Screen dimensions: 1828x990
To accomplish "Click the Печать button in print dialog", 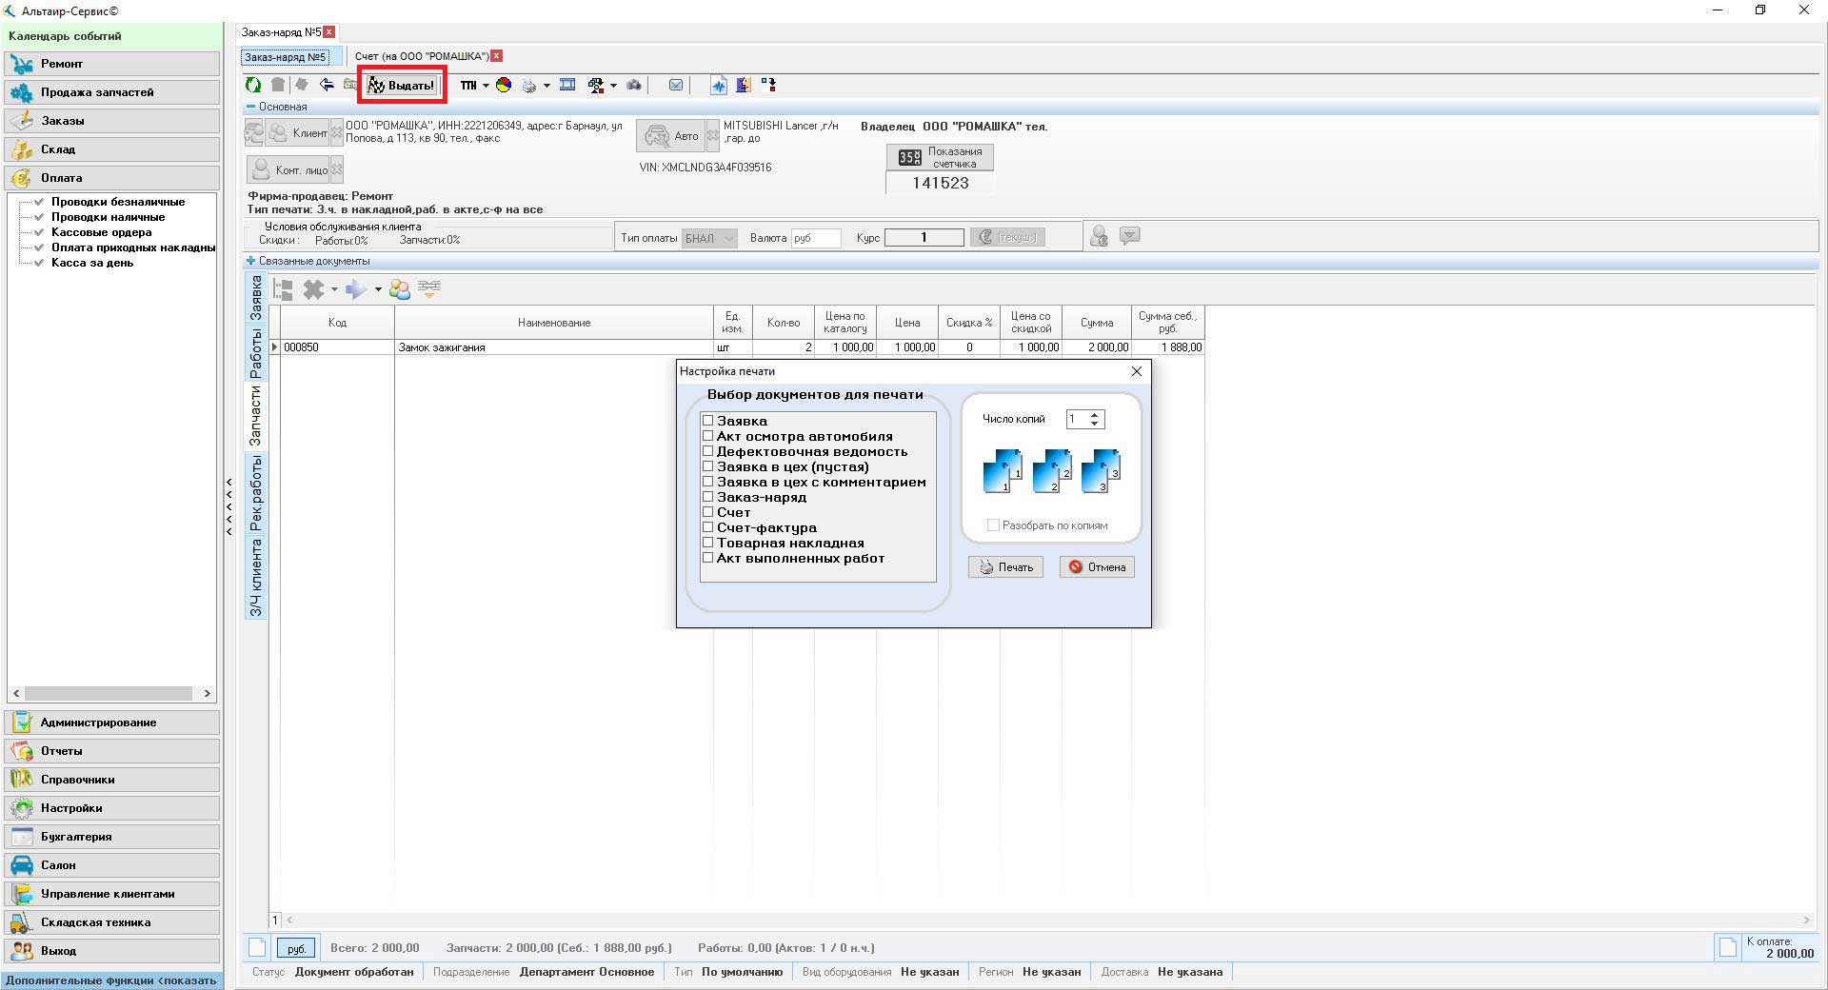I will tap(1006, 566).
